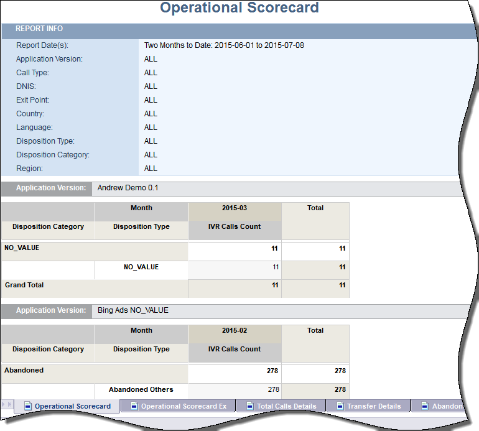
Task: Click the Operational Scorecard Ex tab icon
Action: (133, 406)
